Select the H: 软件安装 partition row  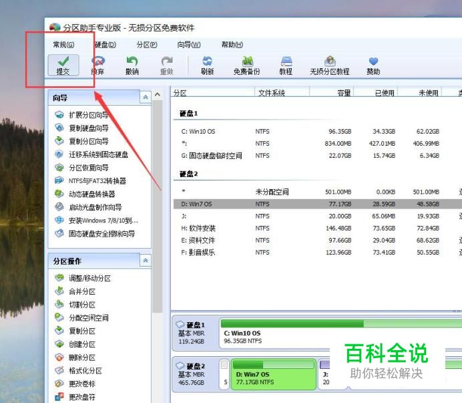pyautogui.click(x=318, y=228)
